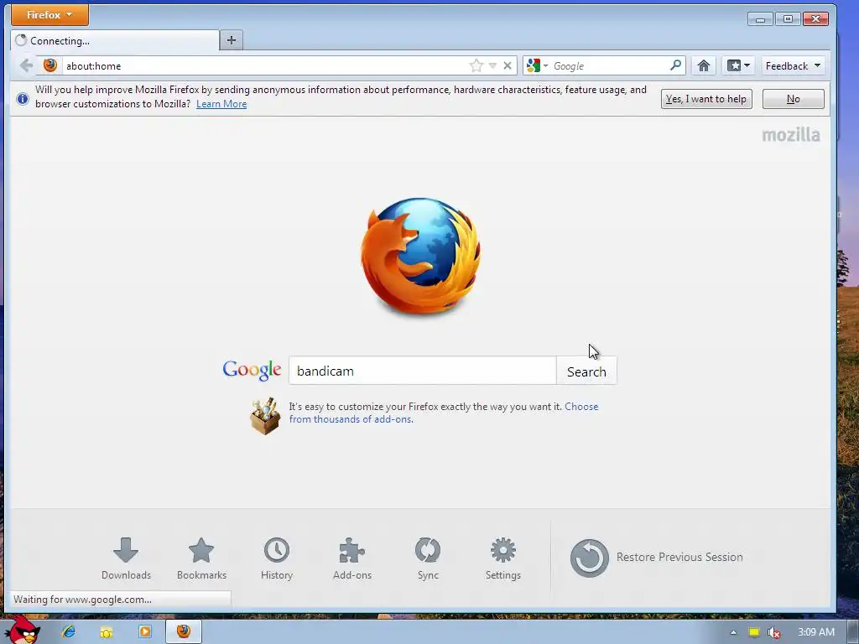Click the toolbox add-ons snippet icon
The width and height of the screenshot is (859, 644).
click(x=265, y=417)
